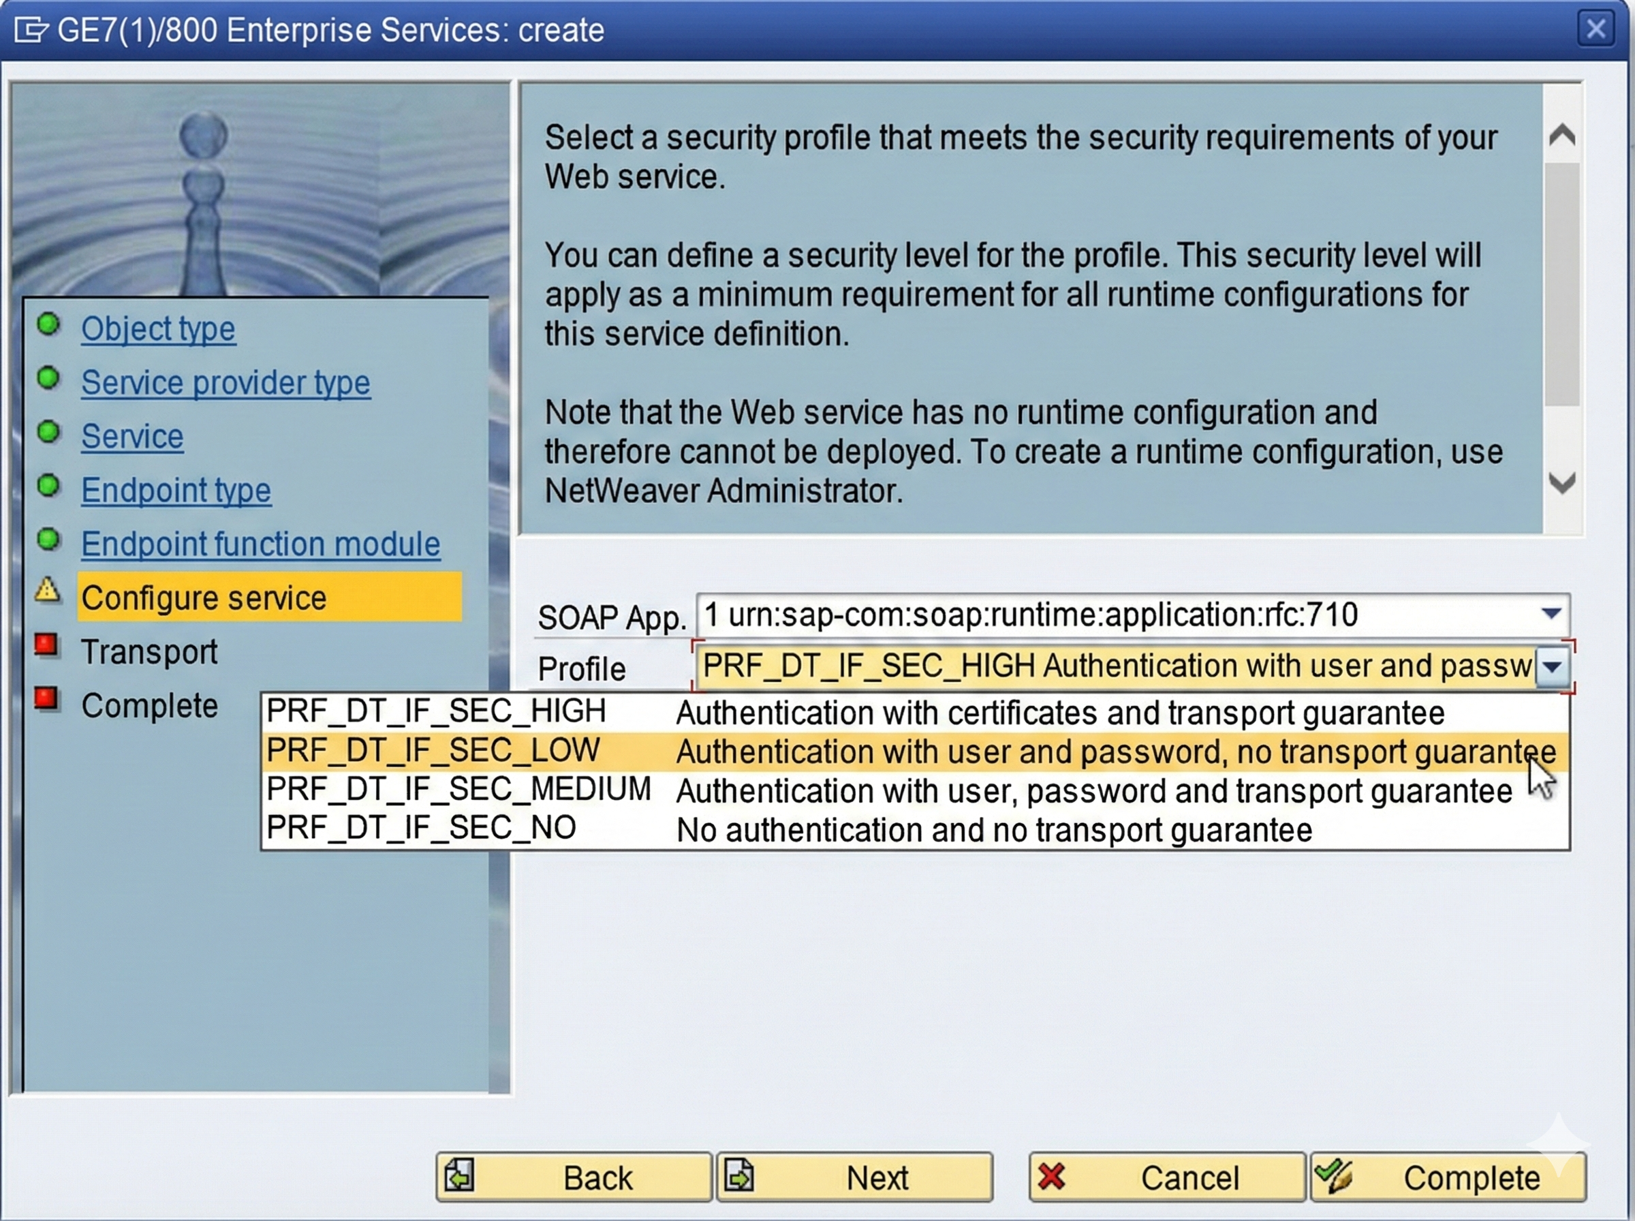1635x1221 pixels.
Task: Collapse the Profile dropdown arrow button
Action: click(x=1553, y=668)
